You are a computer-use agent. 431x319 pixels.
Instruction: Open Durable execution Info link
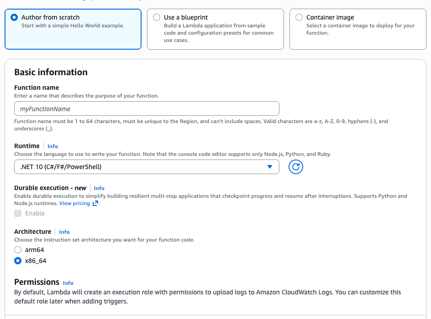[x=99, y=188]
